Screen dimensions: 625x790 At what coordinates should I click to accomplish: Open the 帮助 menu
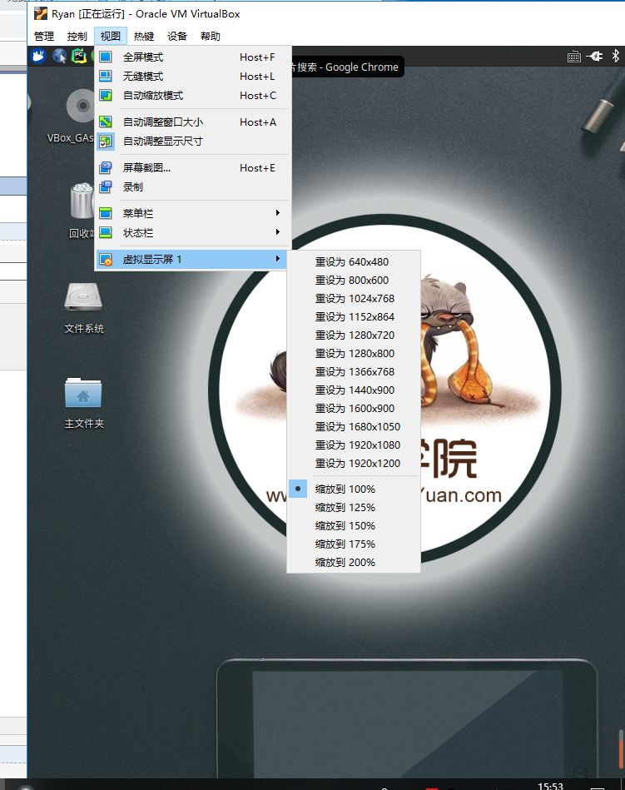210,37
